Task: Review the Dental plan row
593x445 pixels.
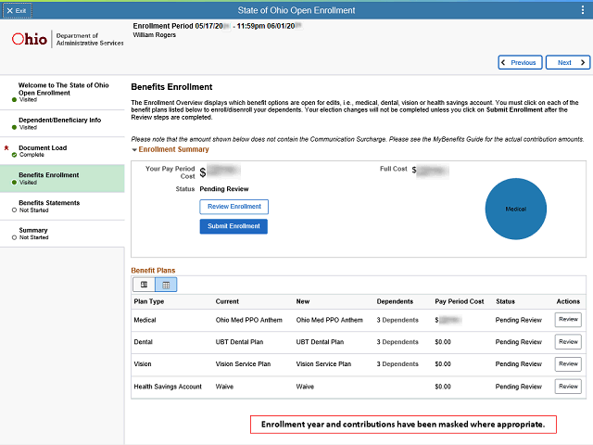Action: tap(568, 342)
